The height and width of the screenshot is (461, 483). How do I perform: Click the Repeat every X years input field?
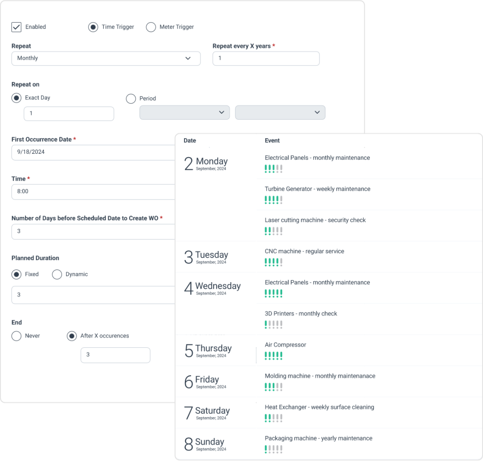point(266,58)
